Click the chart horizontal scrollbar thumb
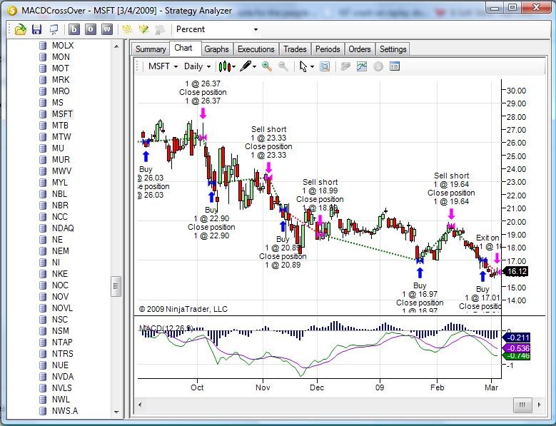556x426 pixels. tap(522, 405)
